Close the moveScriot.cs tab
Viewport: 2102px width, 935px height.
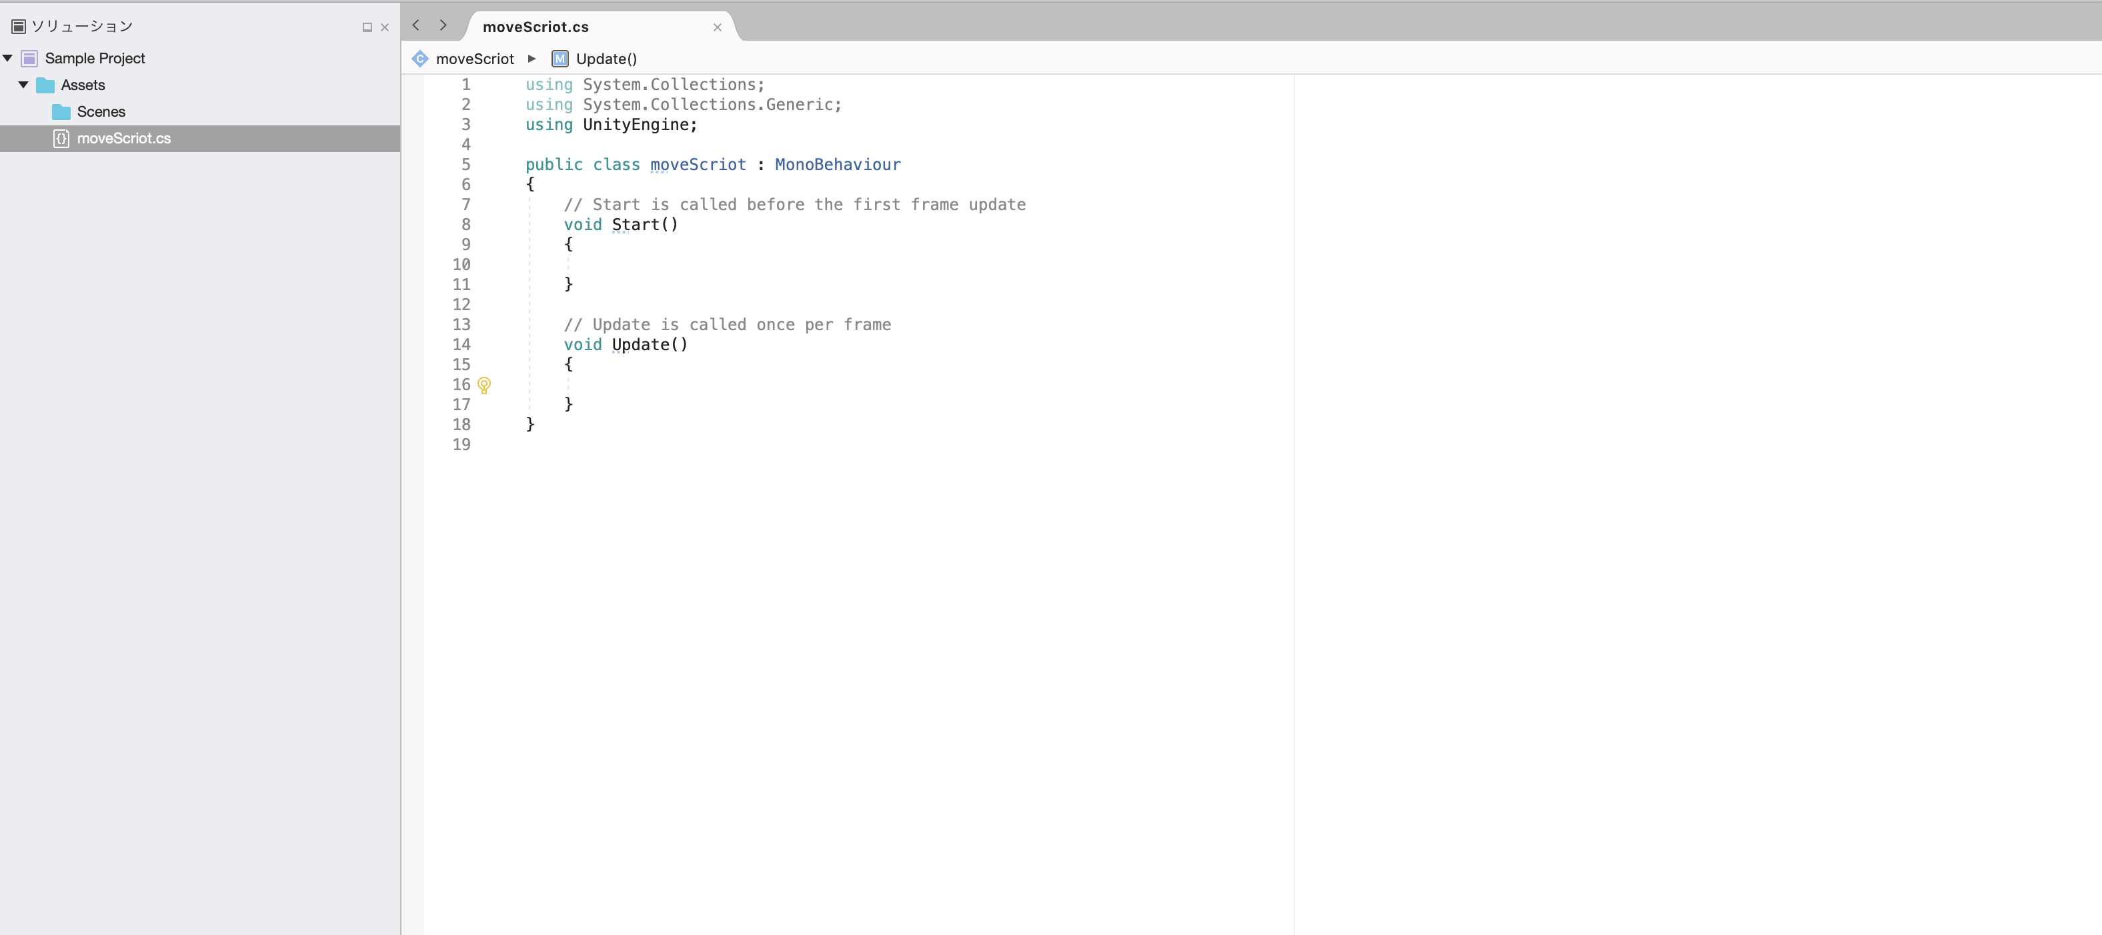718,27
